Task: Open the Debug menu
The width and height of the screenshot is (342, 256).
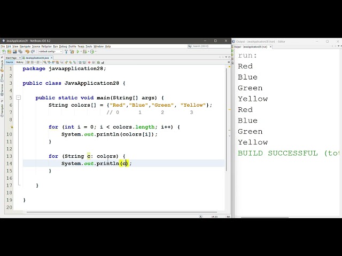Action: coord(63,46)
